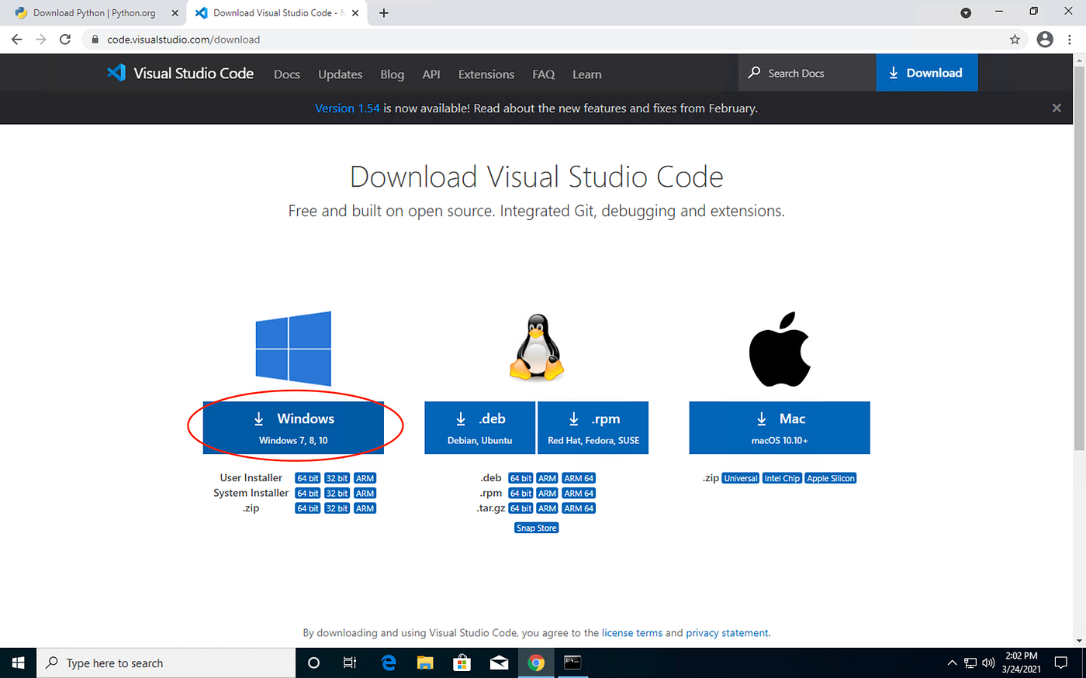Download the Mac version for macOS 10.10+

[x=779, y=427]
